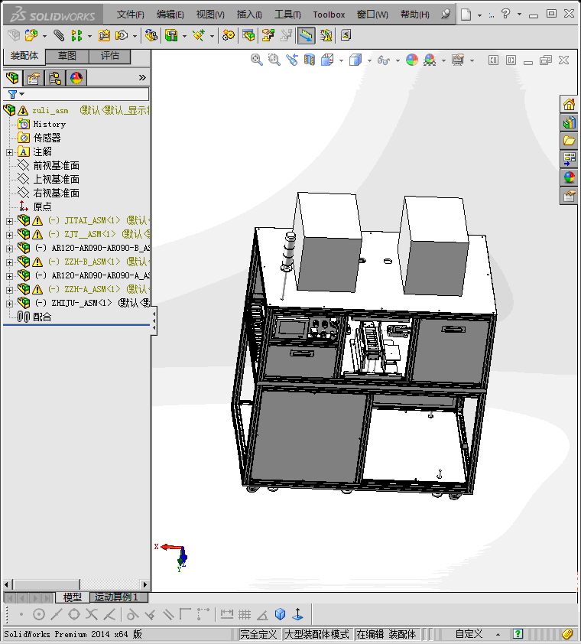Expand the ZZH-B_ASM<1> component
The height and width of the screenshot is (644, 581).
(9, 262)
